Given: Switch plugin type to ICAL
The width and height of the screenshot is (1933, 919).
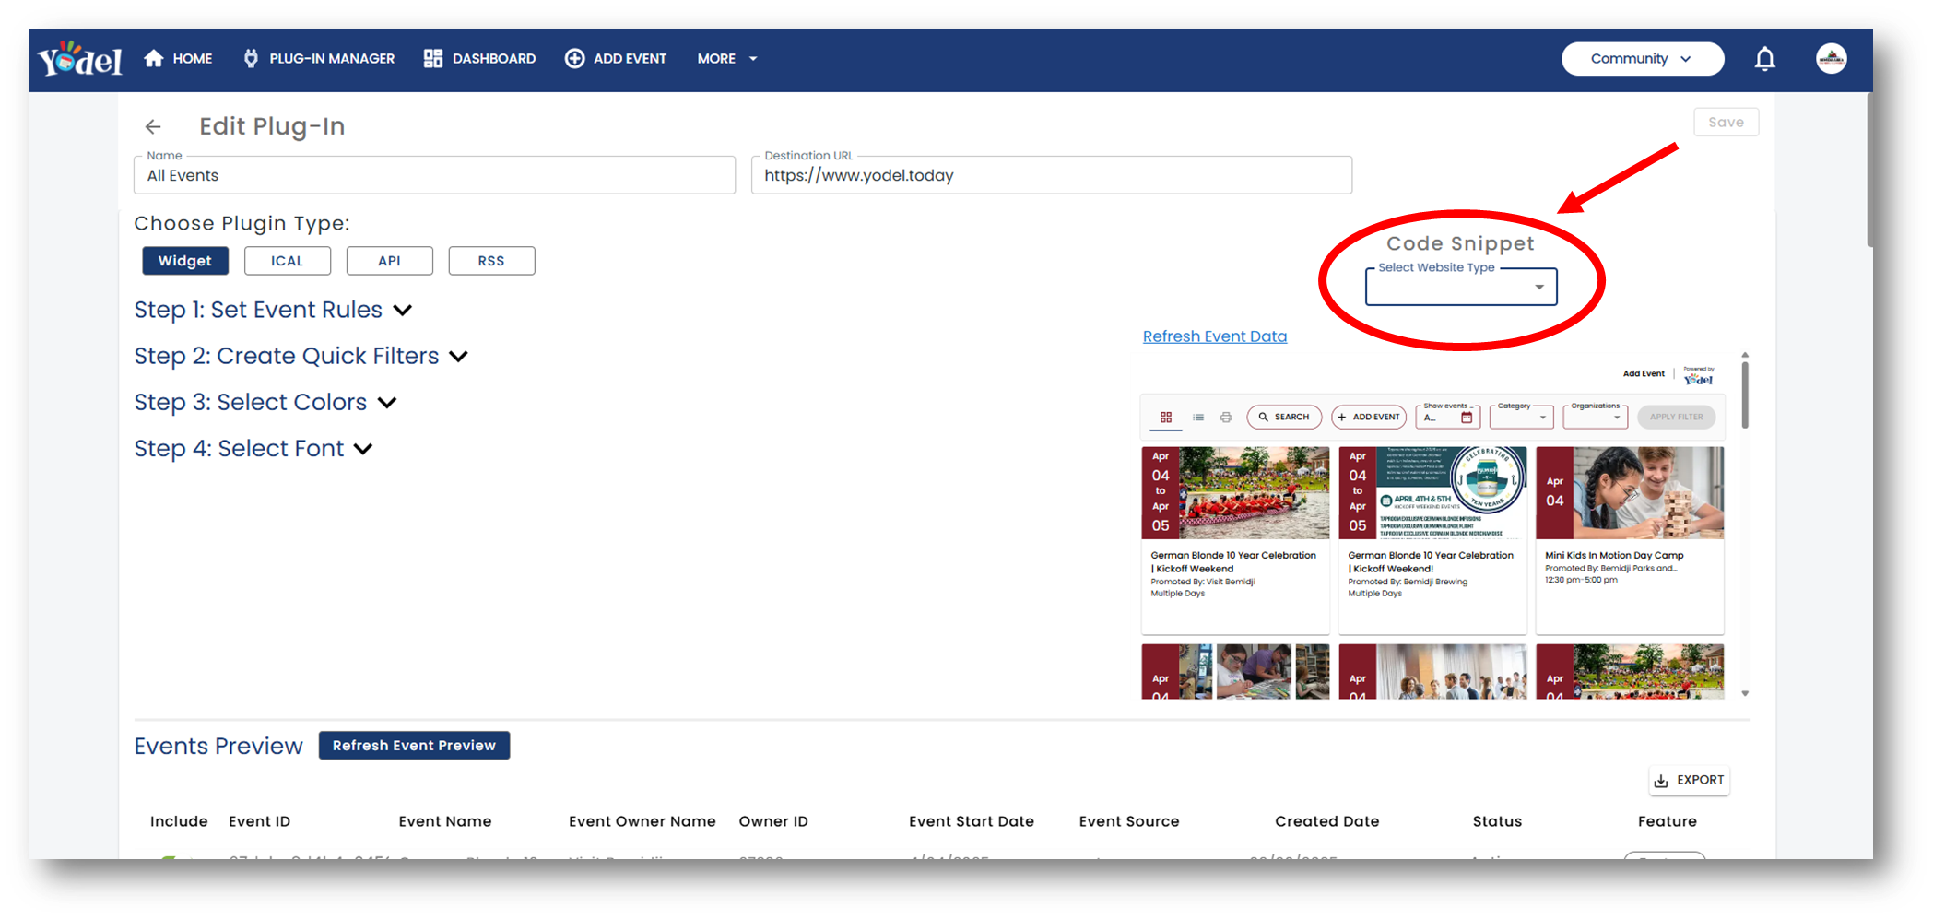Looking at the screenshot, I should [287, 260].
